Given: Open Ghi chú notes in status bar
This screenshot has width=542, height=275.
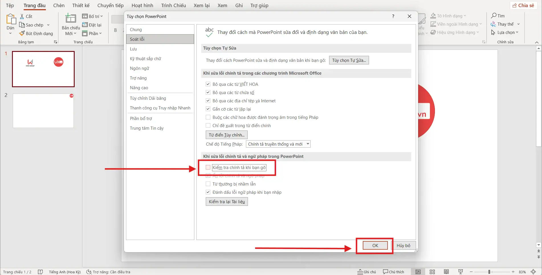Looking at the screenshot, I should (x=367, y=272).
